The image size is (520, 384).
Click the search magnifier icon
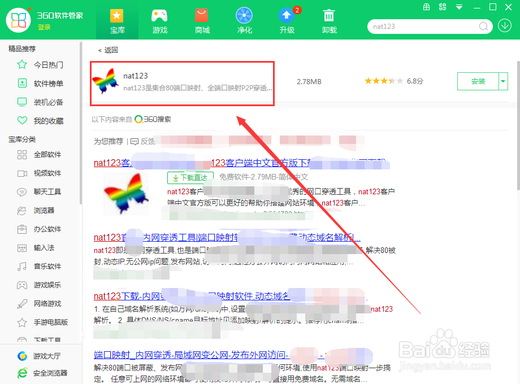point(483,27)
